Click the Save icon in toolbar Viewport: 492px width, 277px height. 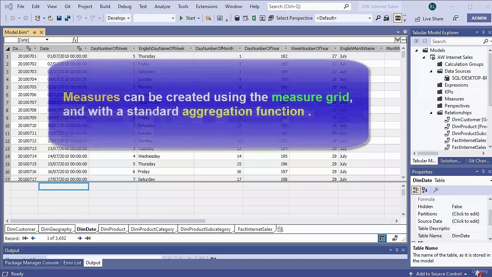(59, 18)
